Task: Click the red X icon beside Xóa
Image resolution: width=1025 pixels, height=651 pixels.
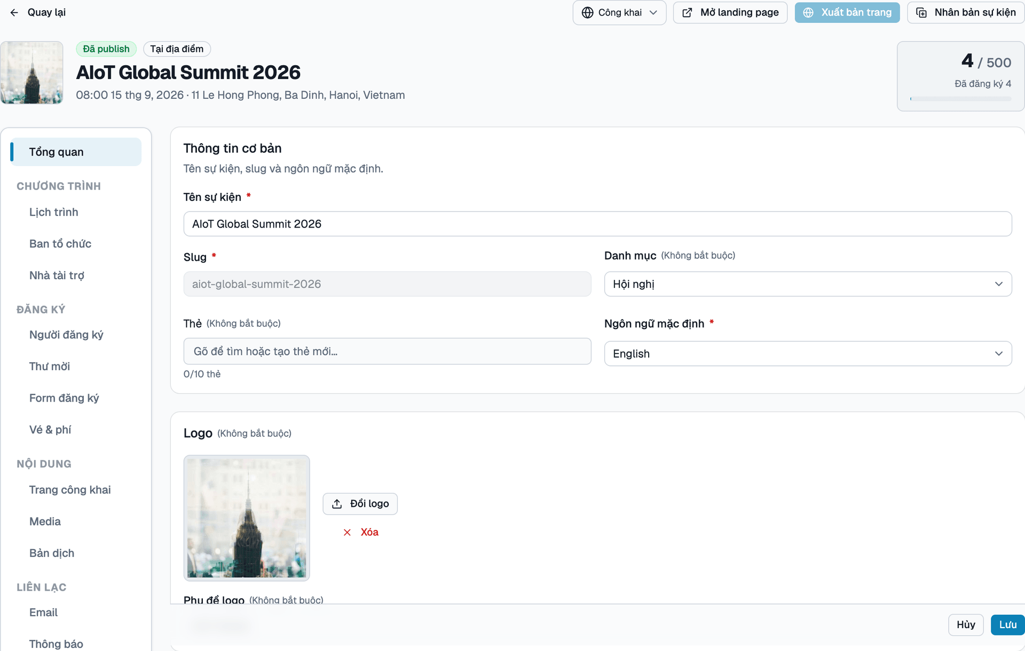Action: [347, 532]
